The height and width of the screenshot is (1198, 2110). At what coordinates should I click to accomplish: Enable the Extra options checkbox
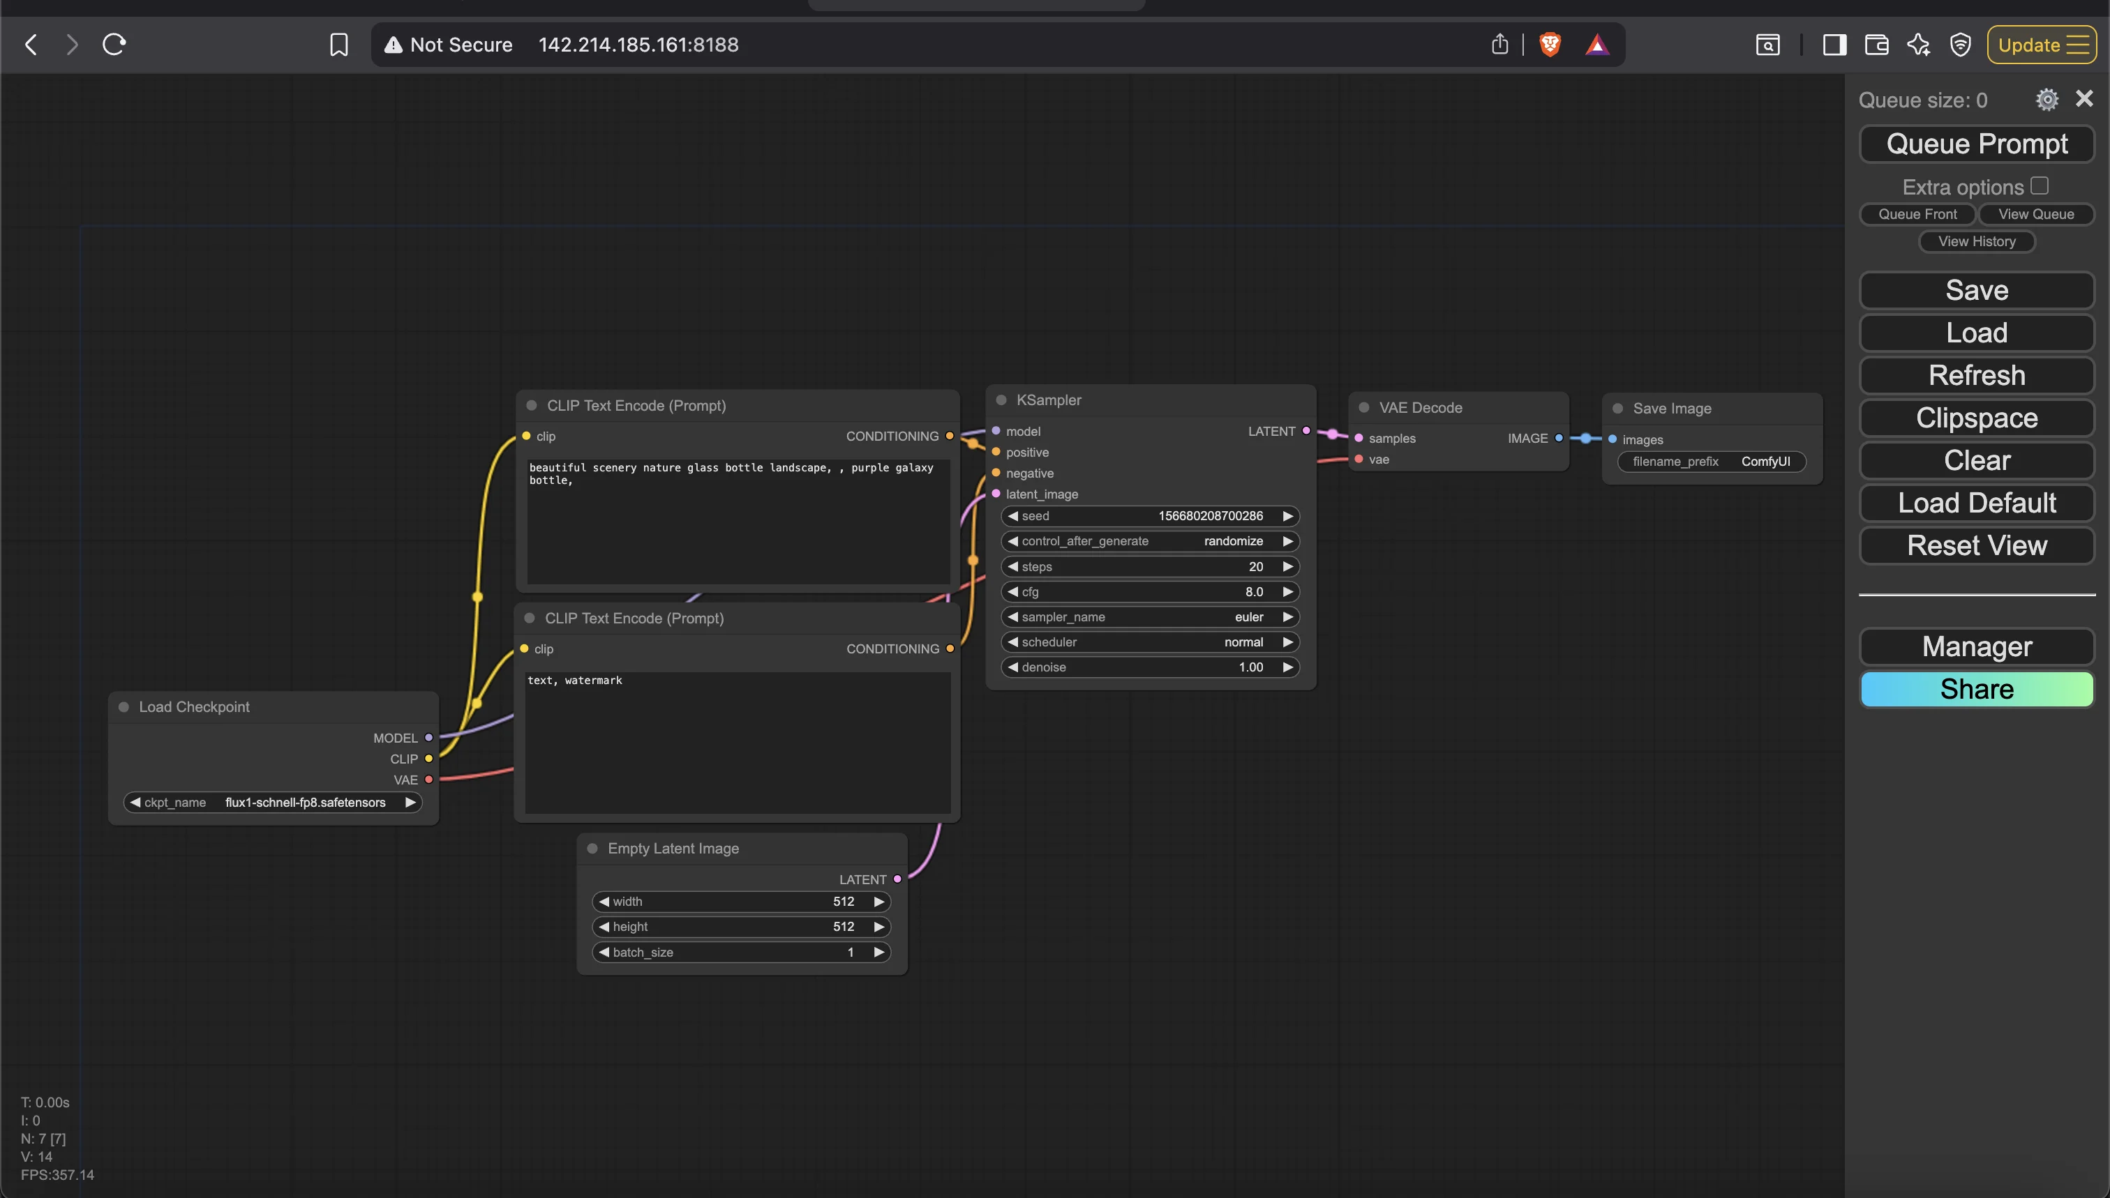[2040, 185]
